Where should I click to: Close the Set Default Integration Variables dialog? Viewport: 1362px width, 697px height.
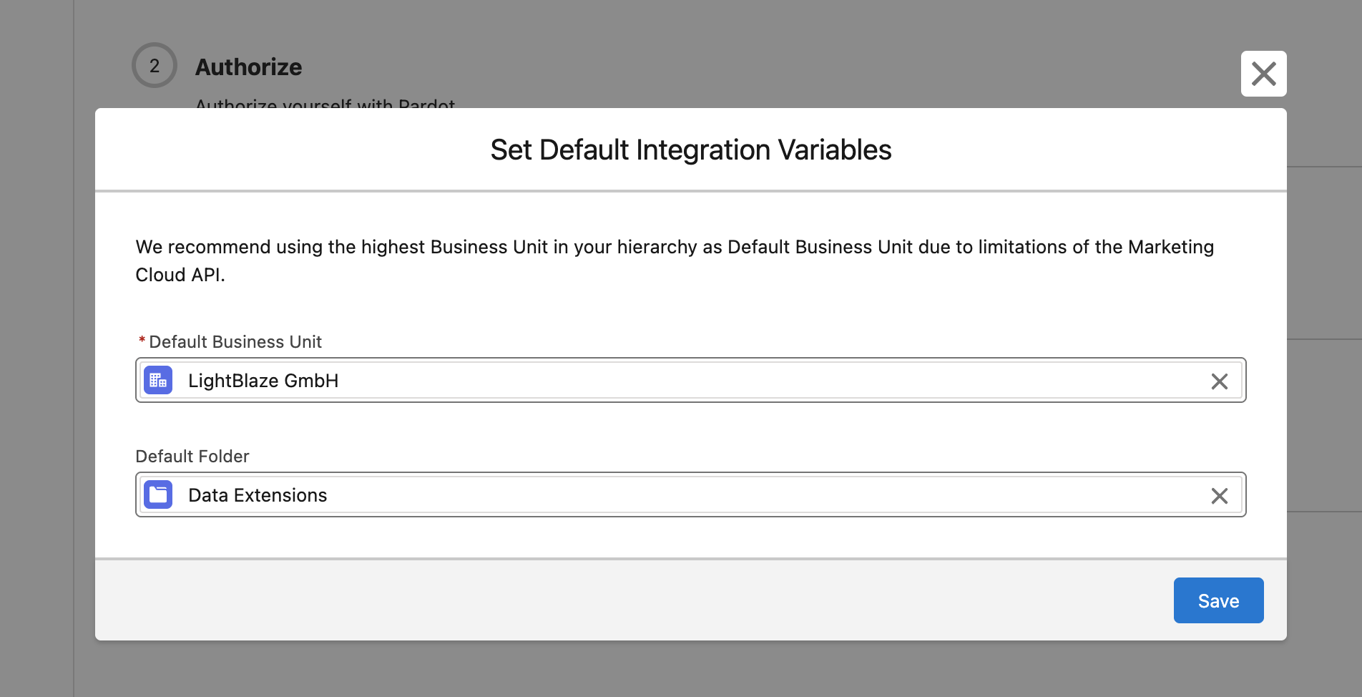tap(1263, 74)
